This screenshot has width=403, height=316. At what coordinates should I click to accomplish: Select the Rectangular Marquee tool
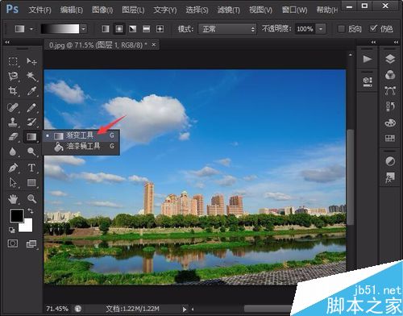click(13, 61)
